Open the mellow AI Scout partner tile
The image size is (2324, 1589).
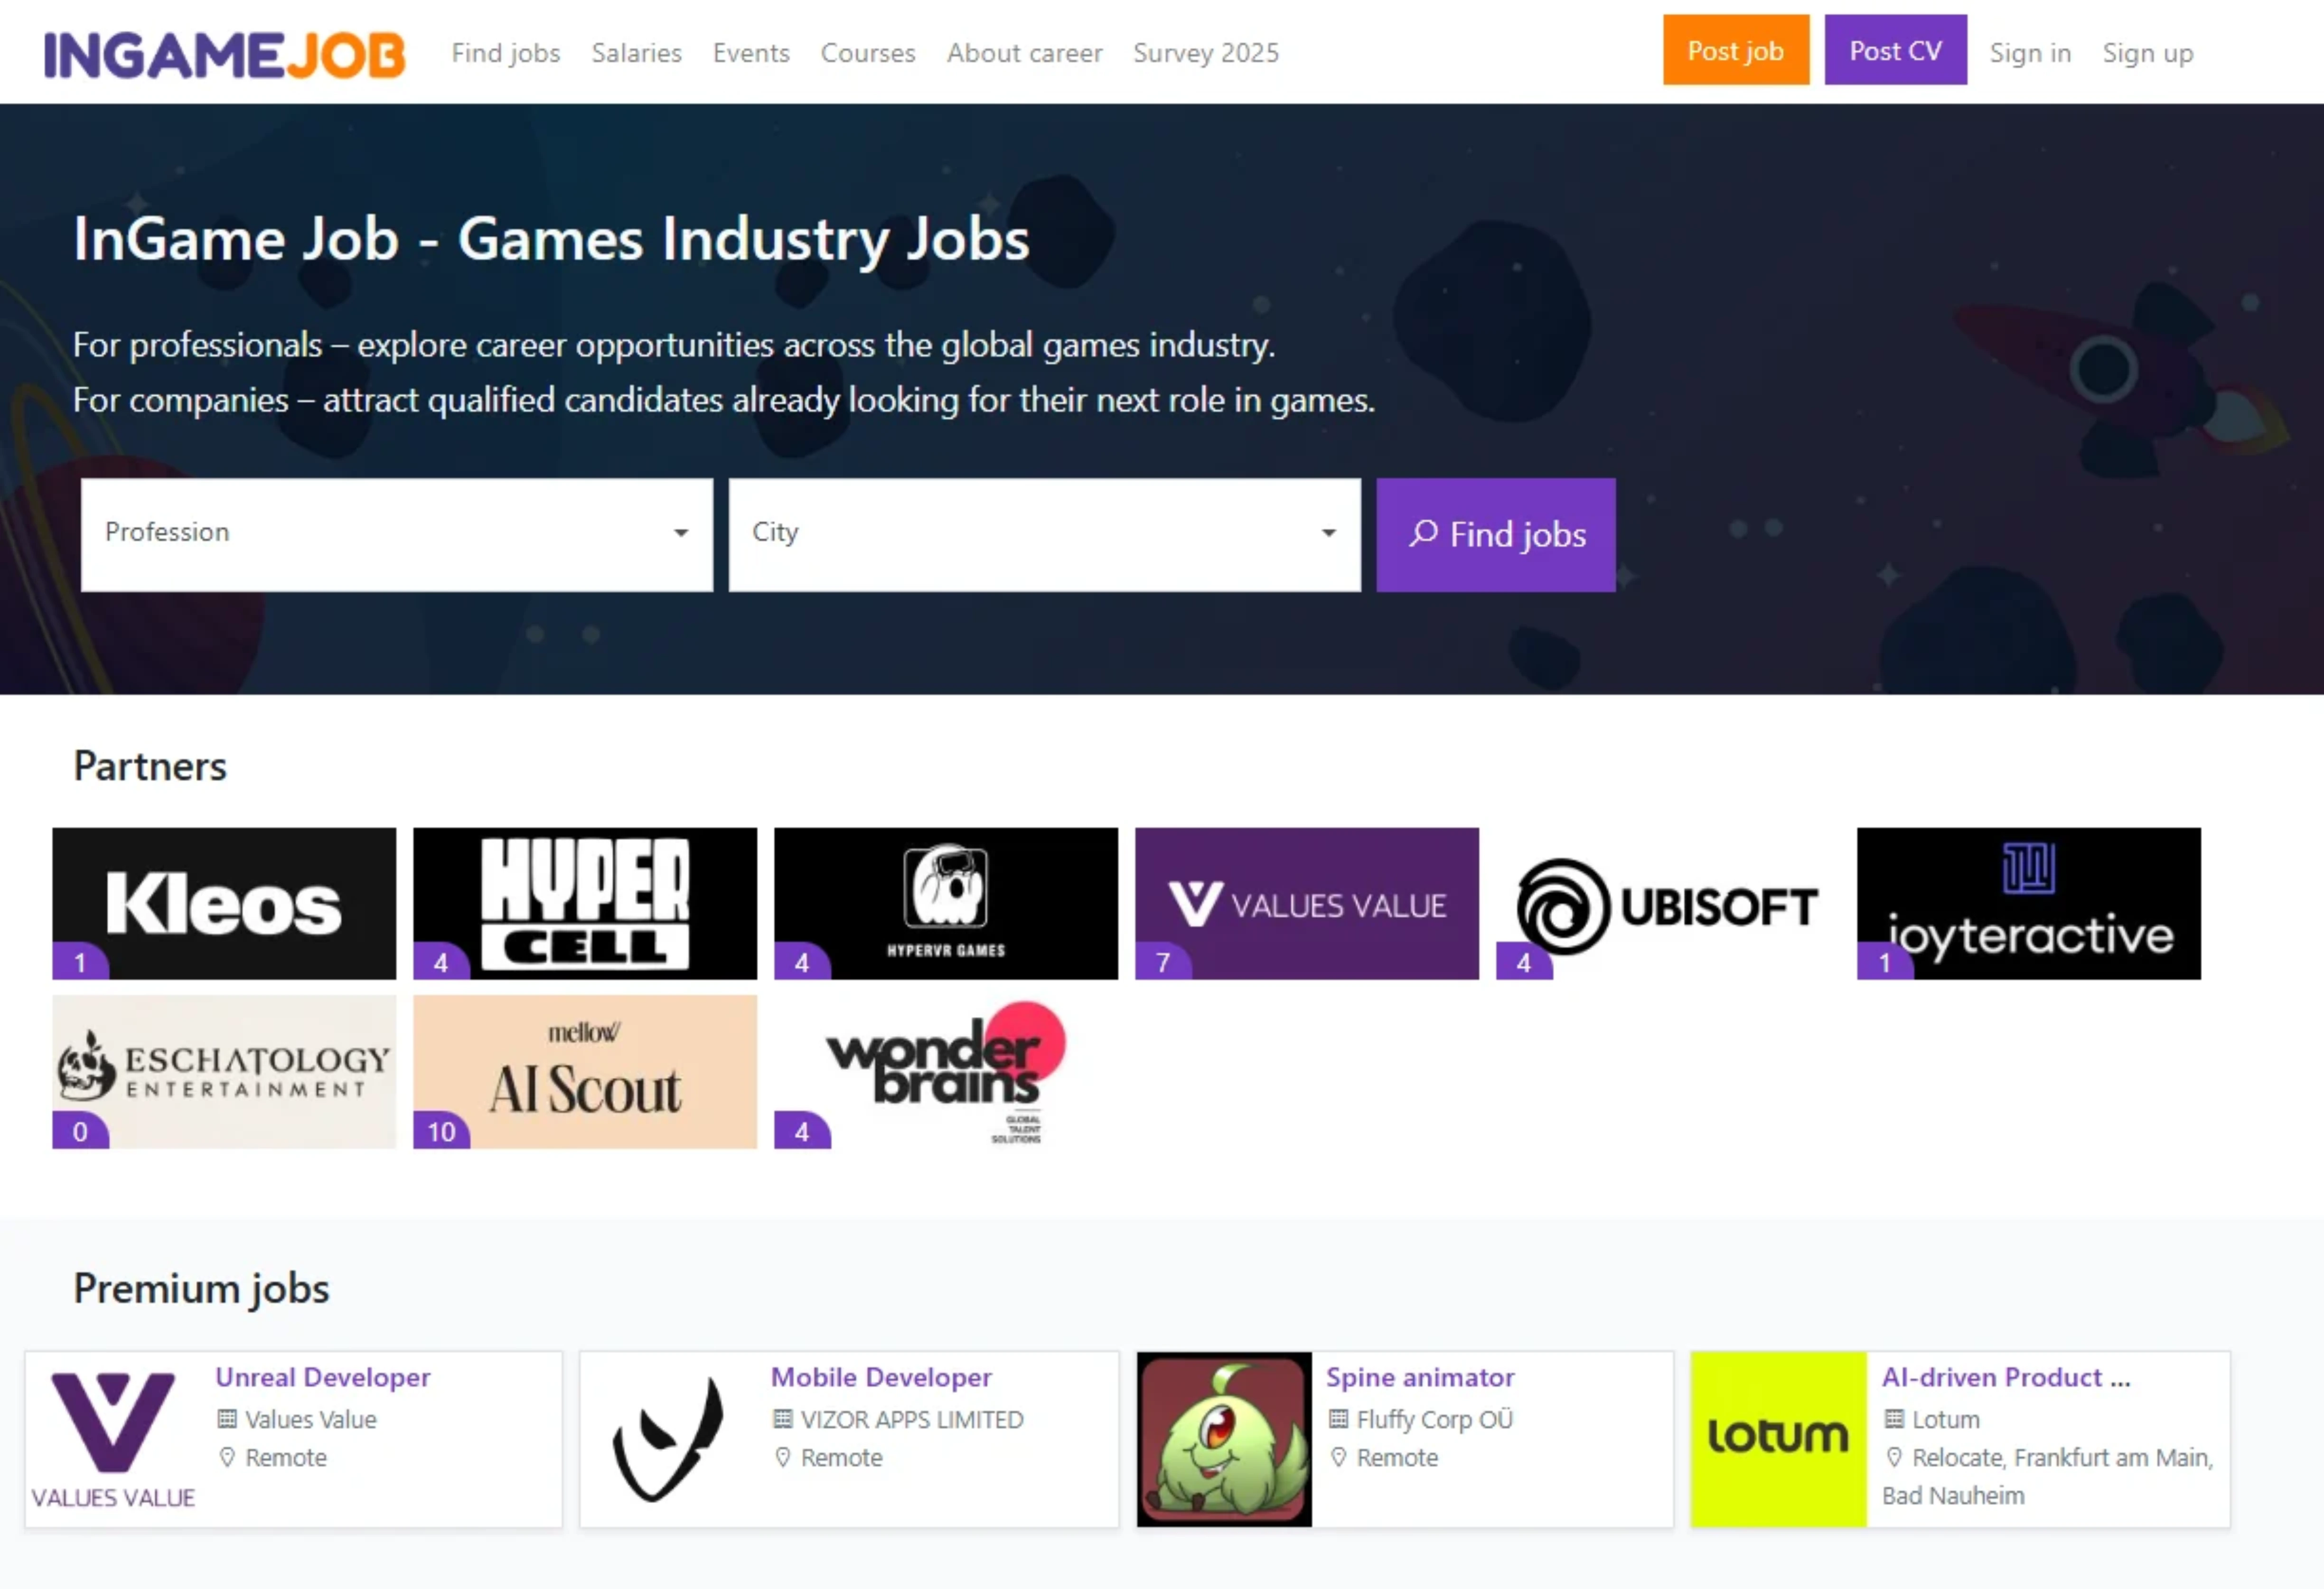click(585, 1072)
